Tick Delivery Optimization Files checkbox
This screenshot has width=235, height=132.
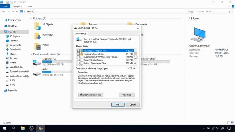coord(78,63)
